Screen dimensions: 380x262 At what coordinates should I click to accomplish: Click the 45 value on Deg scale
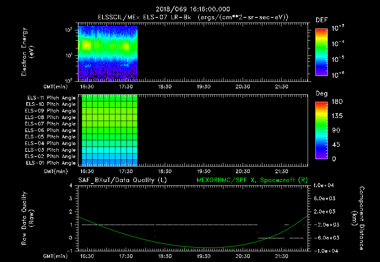pyautogui.click(x=336, y=145)
